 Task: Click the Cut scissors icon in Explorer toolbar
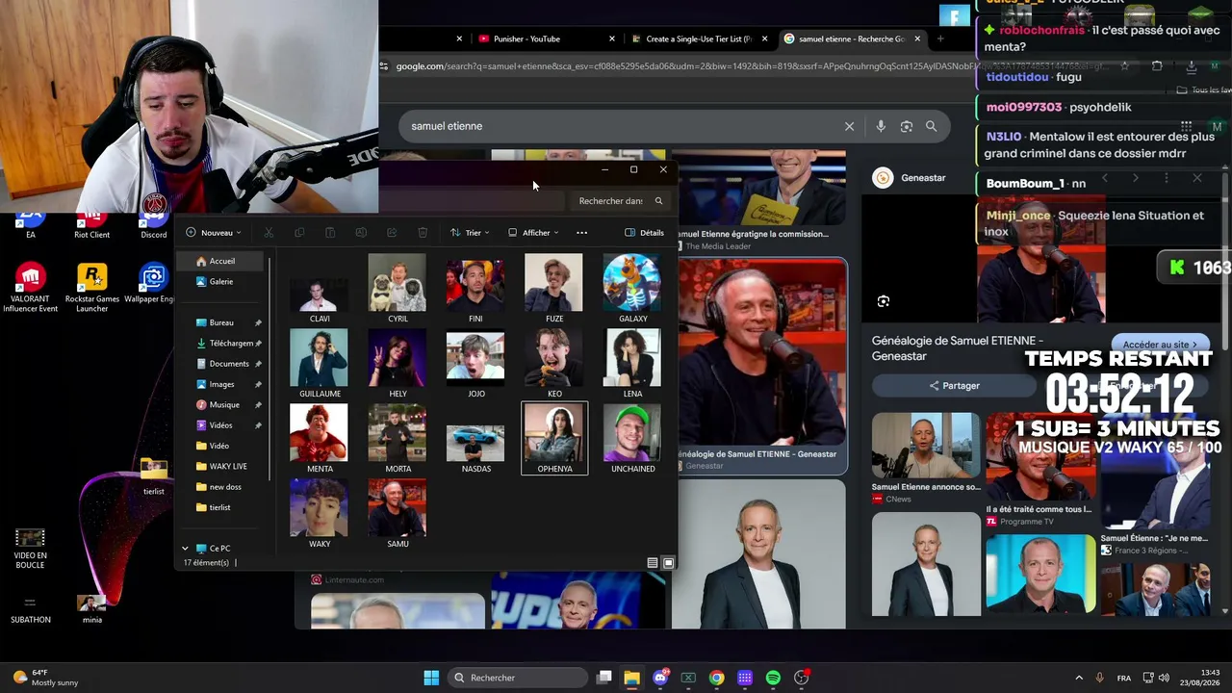pyautogui.click(x=269, y=233)
